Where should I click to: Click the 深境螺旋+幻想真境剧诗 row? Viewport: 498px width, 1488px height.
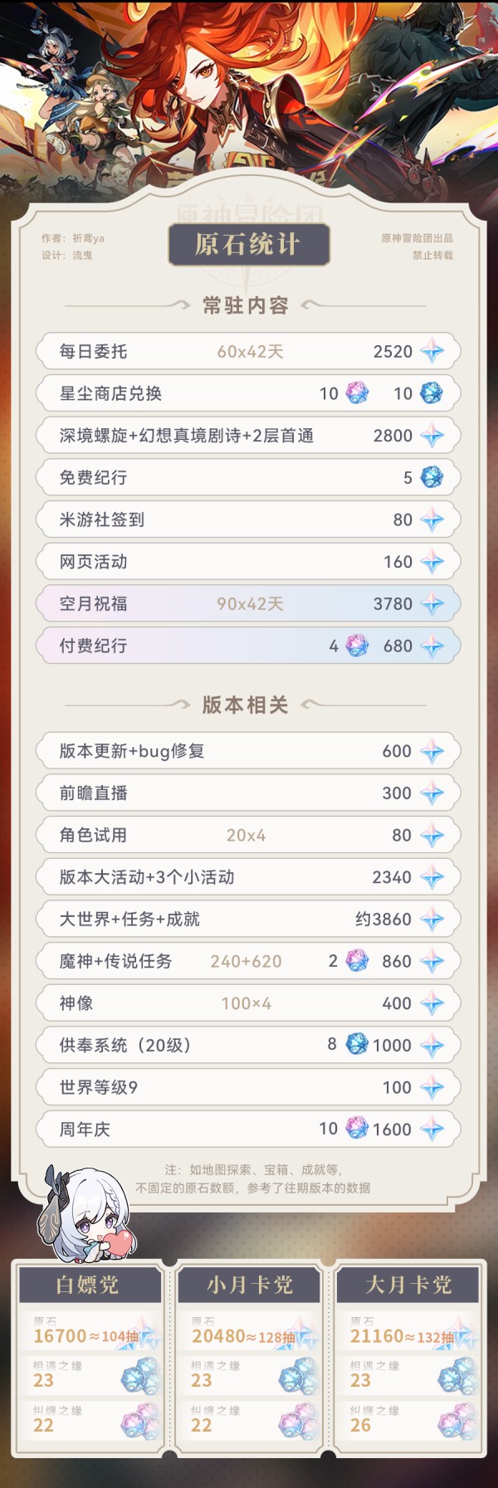click(x=248, y=436)
